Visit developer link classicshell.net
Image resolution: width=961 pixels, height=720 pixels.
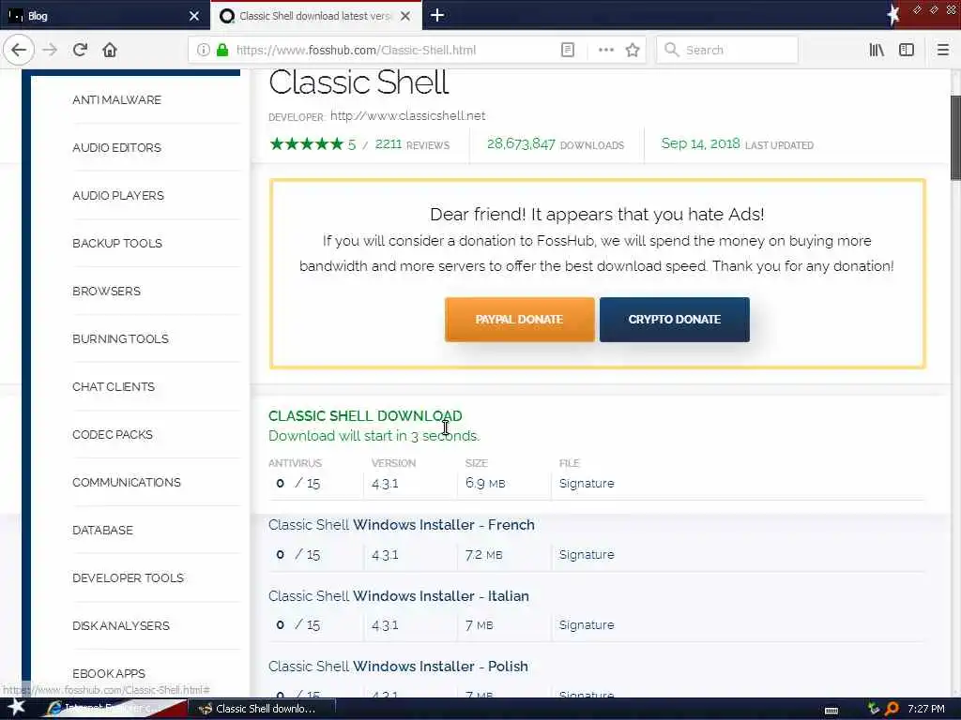pos(407,115)
